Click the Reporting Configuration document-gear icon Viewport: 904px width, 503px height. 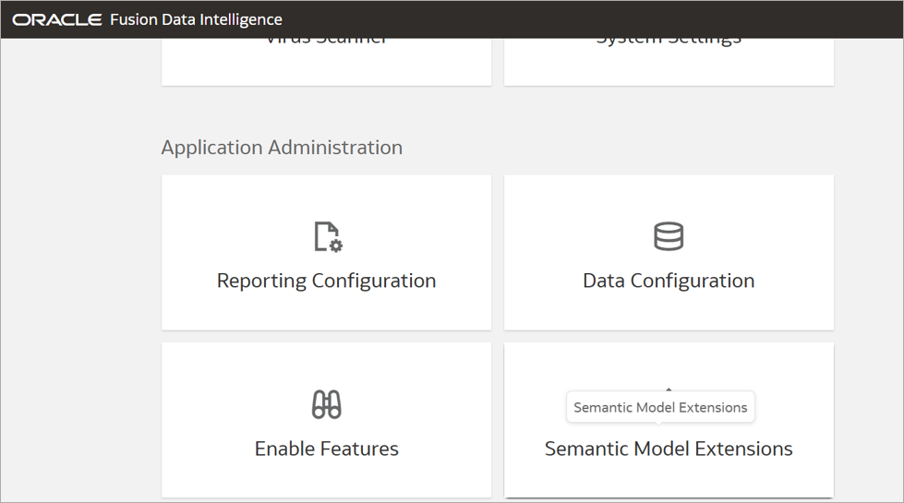[x=327, y=237]
